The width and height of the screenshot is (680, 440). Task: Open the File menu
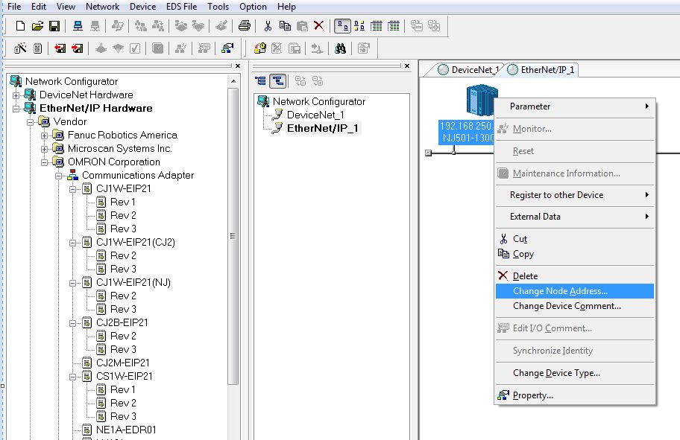point(14,7)
